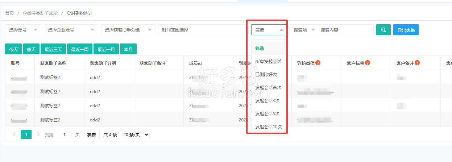Go to next page arrow

(x=38, y=134)
